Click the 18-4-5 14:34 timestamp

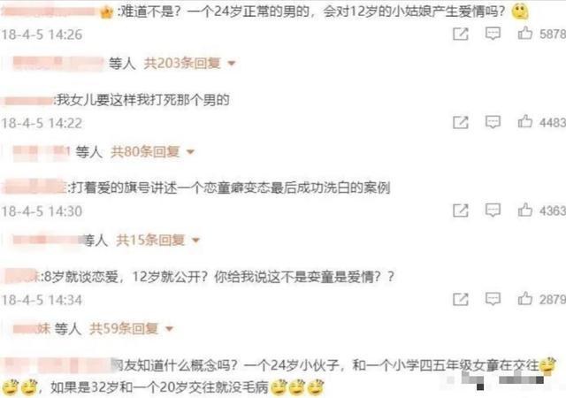click(42, 300)
